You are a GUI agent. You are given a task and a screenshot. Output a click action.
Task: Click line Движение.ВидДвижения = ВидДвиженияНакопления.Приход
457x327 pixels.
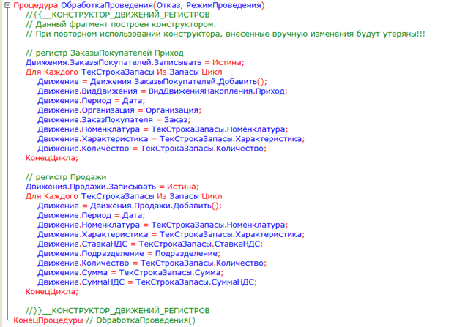163,91
